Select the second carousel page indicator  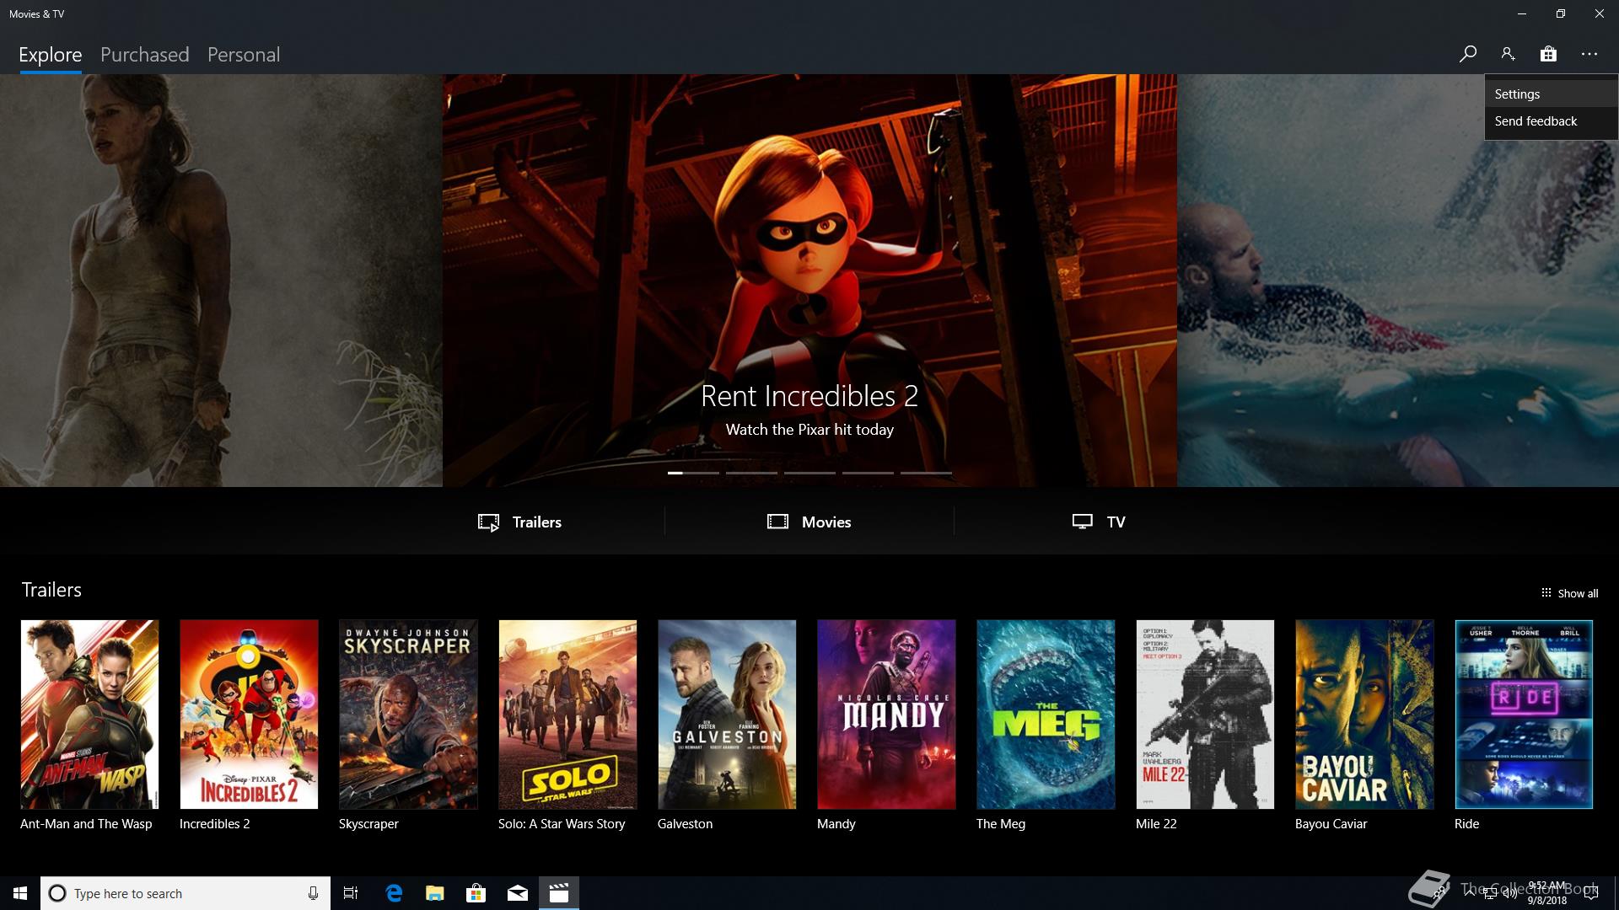pos(751,473)
